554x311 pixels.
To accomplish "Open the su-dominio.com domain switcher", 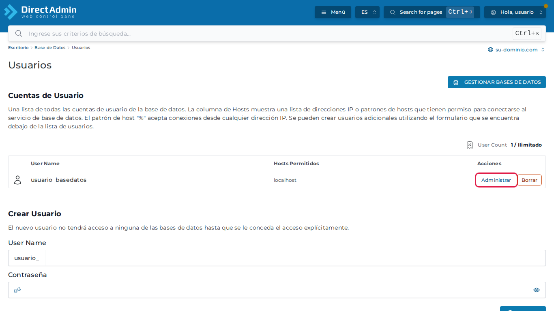I will [x=516, y=50].
